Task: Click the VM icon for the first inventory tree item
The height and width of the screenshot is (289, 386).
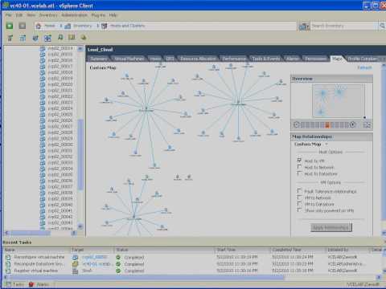Action: click(x=43, y=48)
